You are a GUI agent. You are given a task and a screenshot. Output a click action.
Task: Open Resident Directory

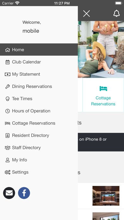tap(39, 135)
